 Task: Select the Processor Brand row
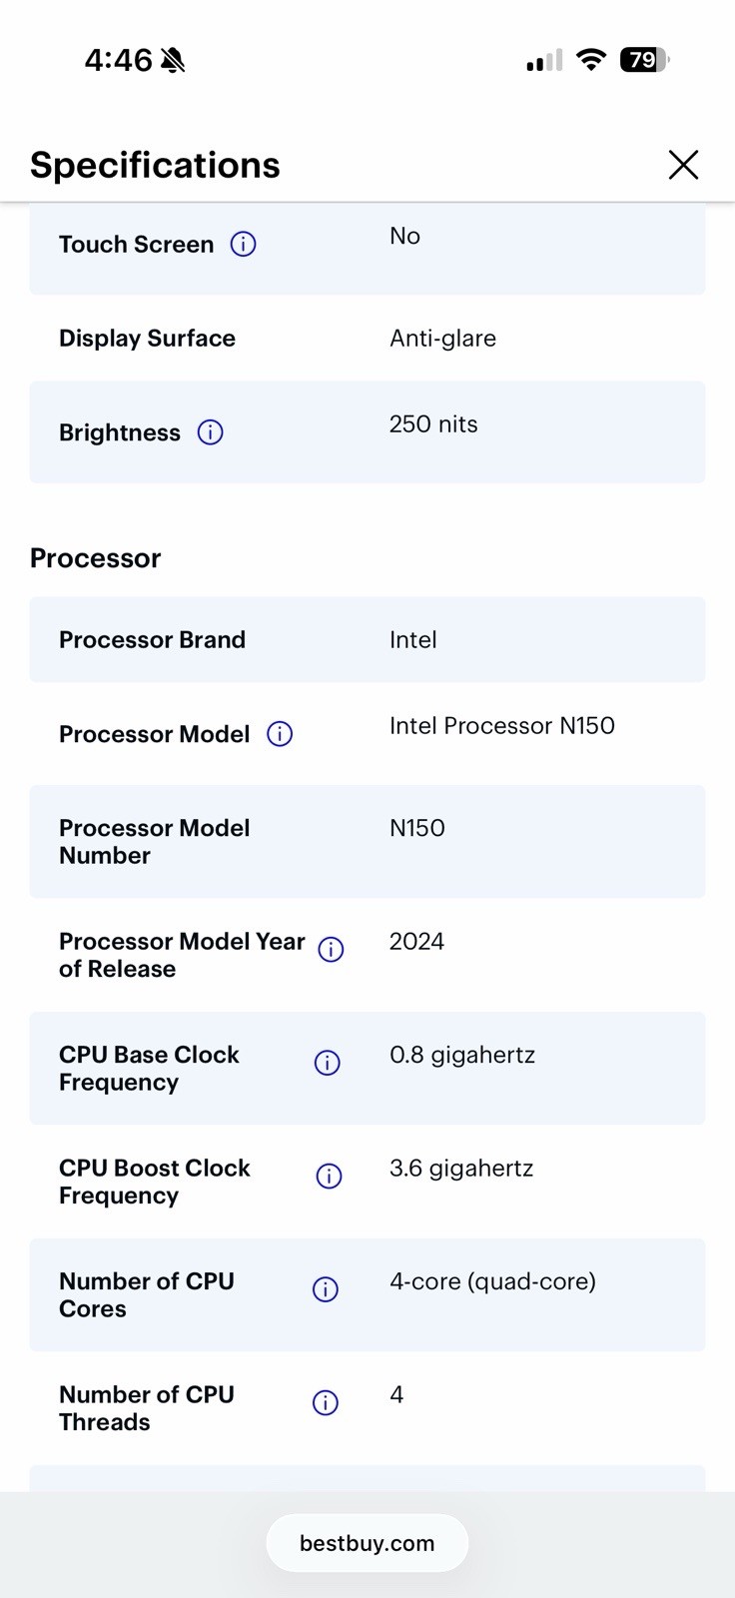click(367, 640)
